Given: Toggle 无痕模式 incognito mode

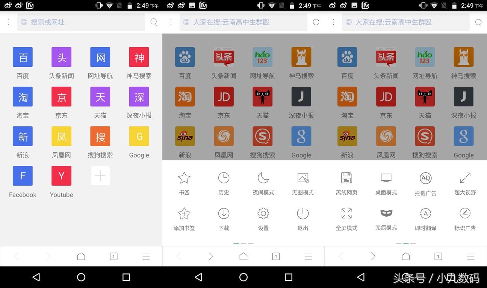Looking at the screenshot, I should [386, 219].
